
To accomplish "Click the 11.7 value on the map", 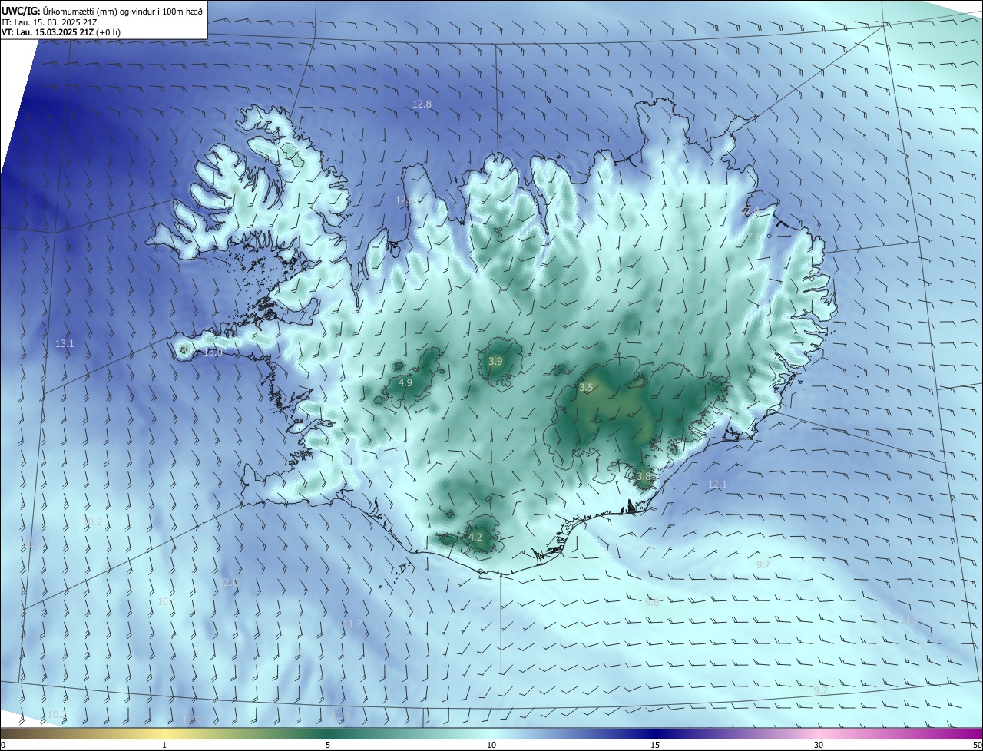I will coord(352,624).
